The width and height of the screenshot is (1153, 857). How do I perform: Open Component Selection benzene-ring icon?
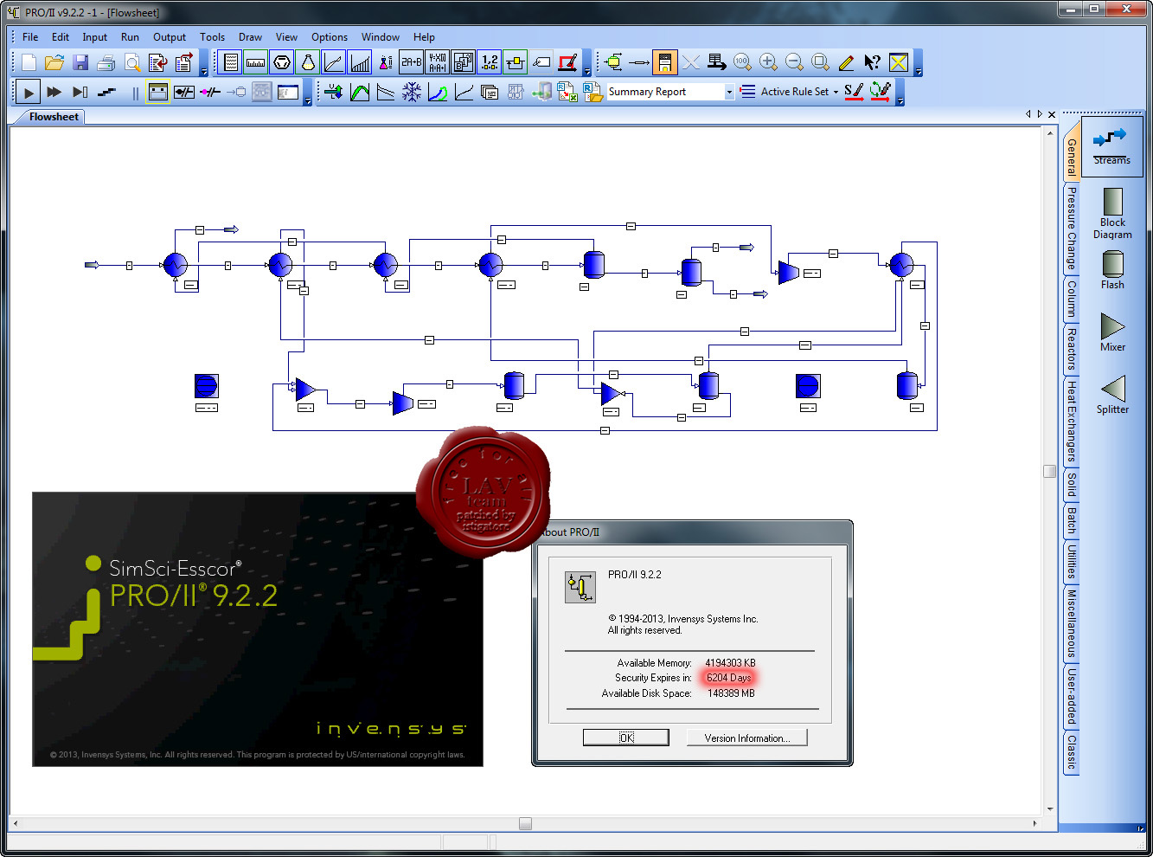(282, 62)
